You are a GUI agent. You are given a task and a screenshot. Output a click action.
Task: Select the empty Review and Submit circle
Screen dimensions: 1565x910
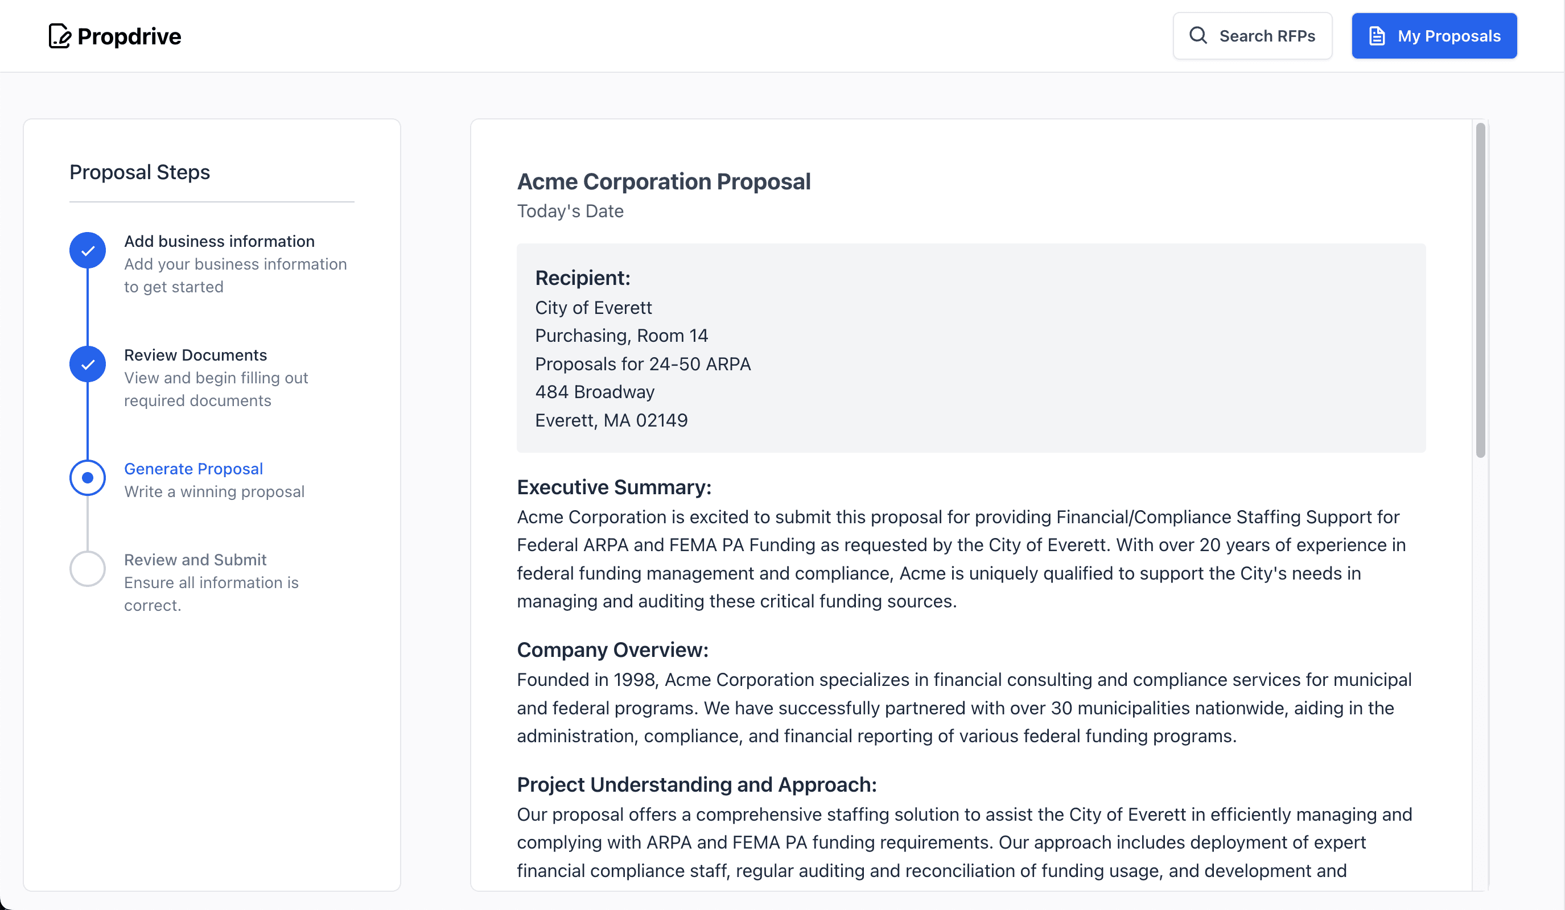[x=88, y=569]
